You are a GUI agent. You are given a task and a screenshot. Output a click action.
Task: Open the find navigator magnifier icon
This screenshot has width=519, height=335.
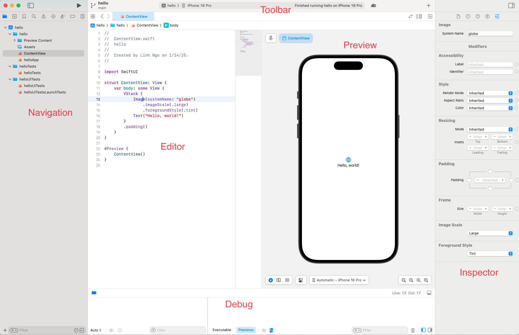34,16
